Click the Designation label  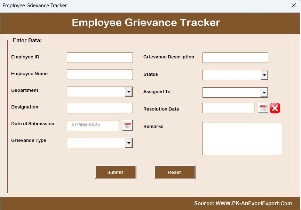point(25,107)
